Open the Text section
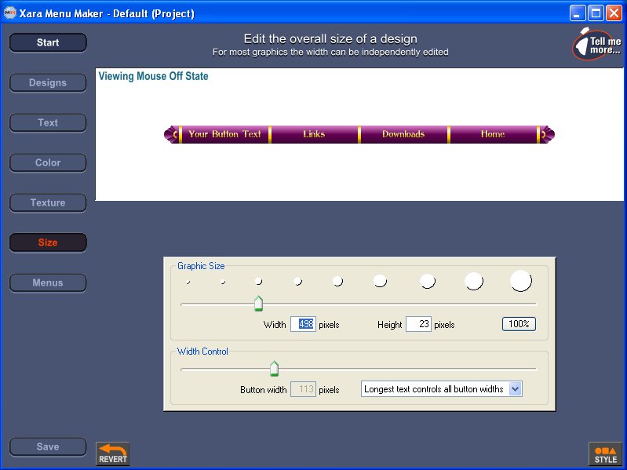Screen dimensions: 627x470 [x=48, y=122]
